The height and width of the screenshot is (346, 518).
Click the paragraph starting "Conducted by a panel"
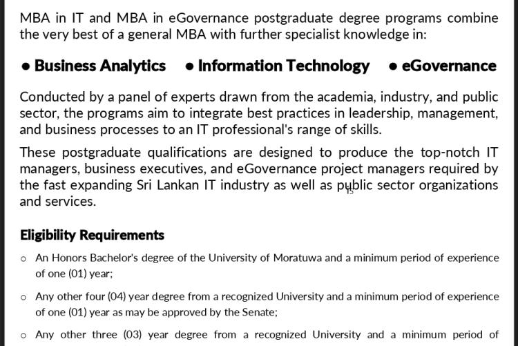click(x=258, y=113)
